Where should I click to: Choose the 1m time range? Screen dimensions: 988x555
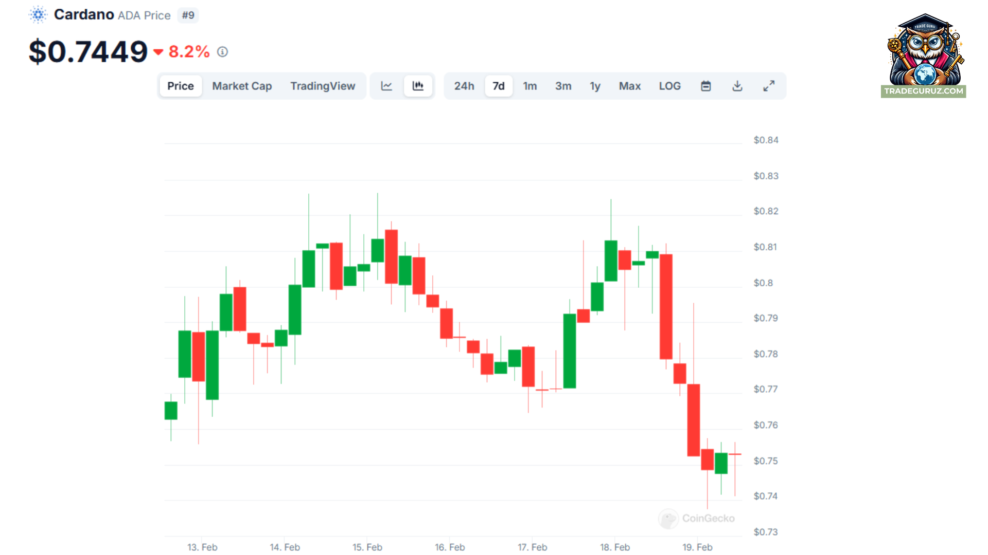click(x=530, y=86)
